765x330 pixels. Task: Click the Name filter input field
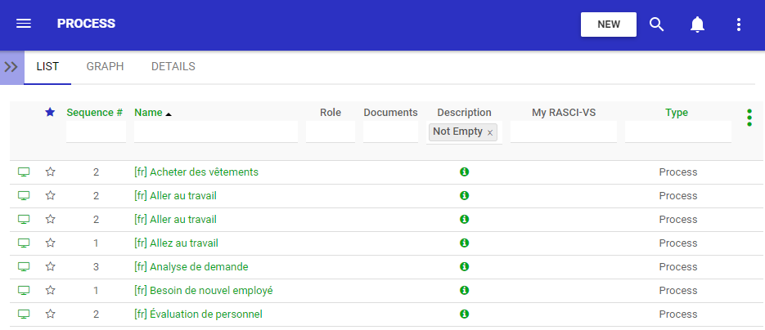[215, 132]
